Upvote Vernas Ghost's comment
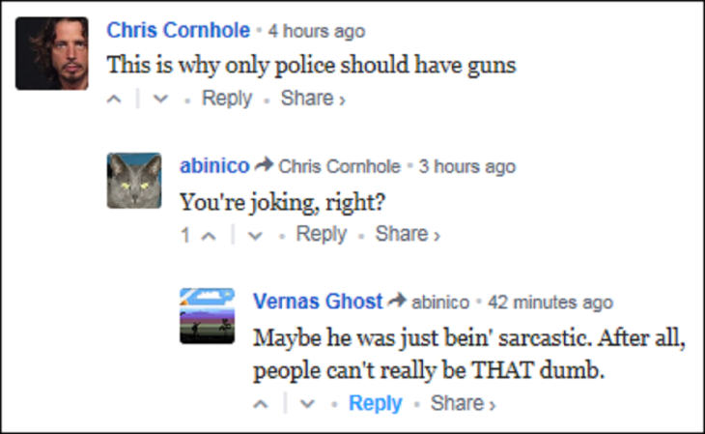 [x=261, y=404]
